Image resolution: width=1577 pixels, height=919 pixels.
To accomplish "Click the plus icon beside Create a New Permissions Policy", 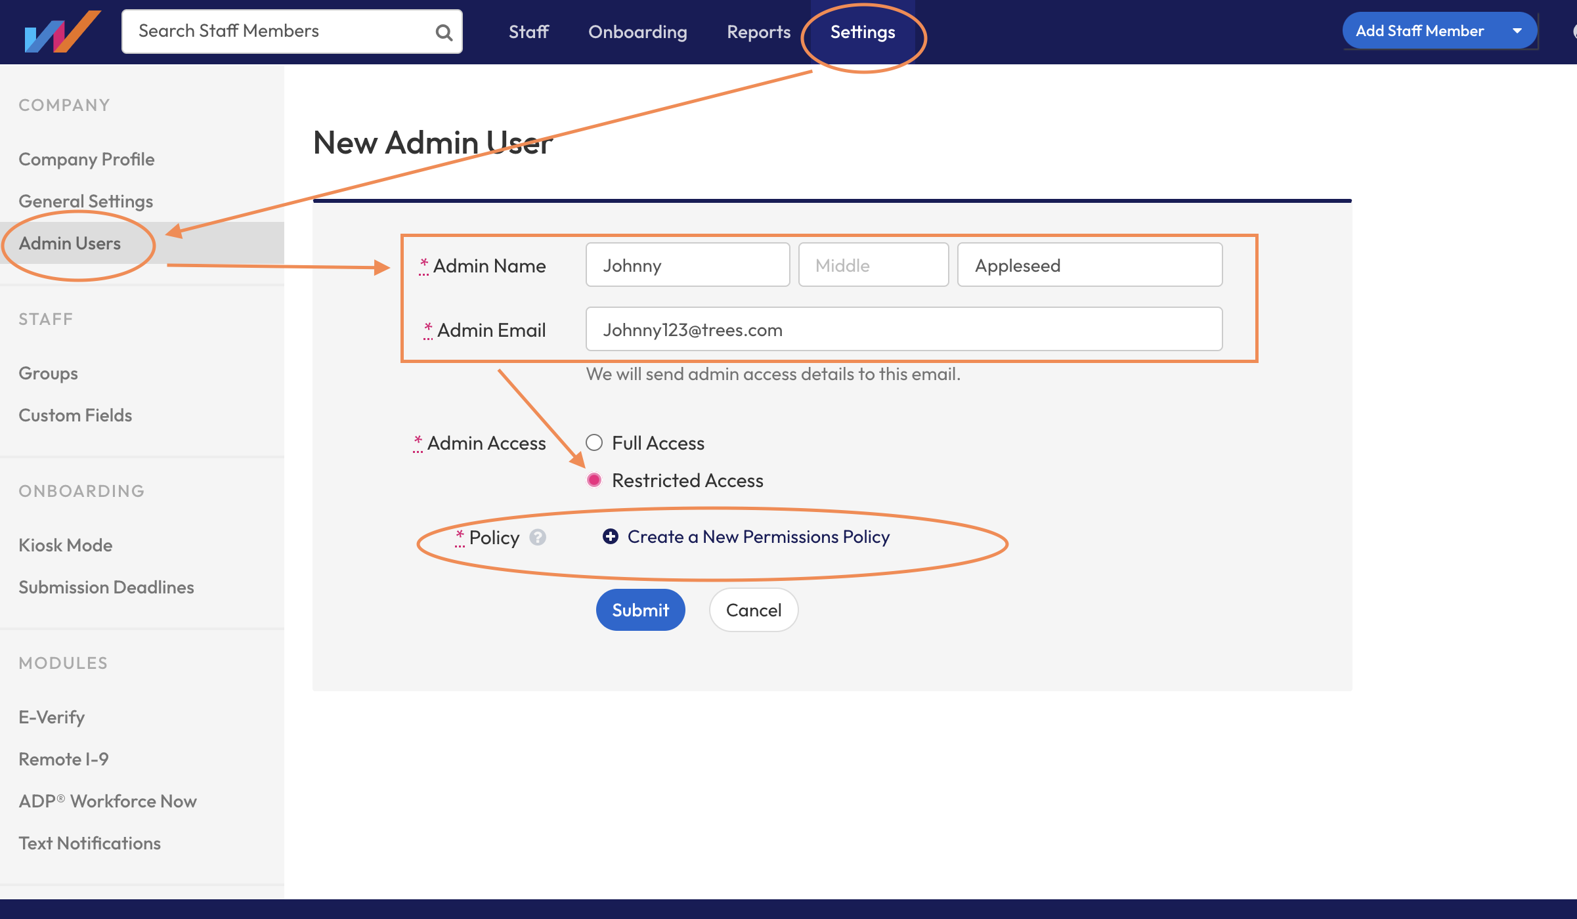I will 609,536.
